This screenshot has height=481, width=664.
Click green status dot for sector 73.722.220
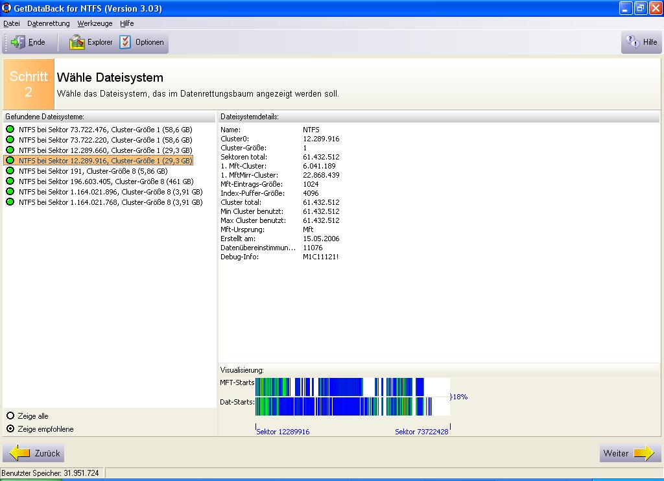click(x=10, y=140)
